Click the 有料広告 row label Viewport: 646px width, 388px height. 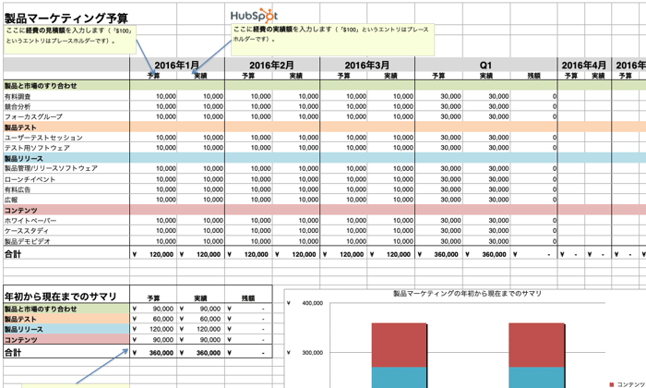click(x=18, y=189)
